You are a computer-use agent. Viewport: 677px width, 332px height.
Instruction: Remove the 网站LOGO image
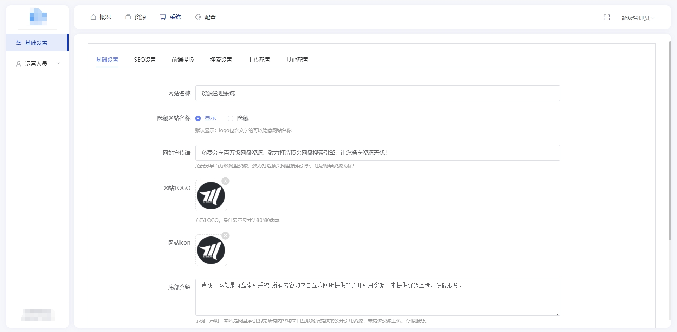[225, 181]
